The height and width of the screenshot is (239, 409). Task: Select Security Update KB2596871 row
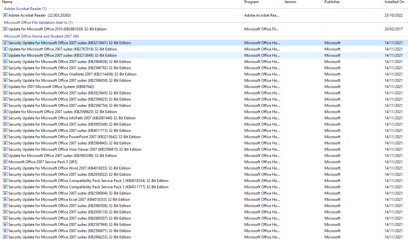(205, 231)
